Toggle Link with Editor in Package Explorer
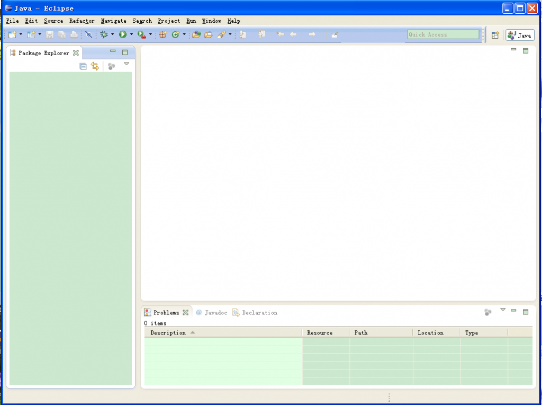This screenshot has height=405, width=542. click(x=95, y=66)
